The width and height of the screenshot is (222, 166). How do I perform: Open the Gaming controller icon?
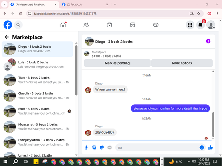pyautogui.click(x=155, y=25)
